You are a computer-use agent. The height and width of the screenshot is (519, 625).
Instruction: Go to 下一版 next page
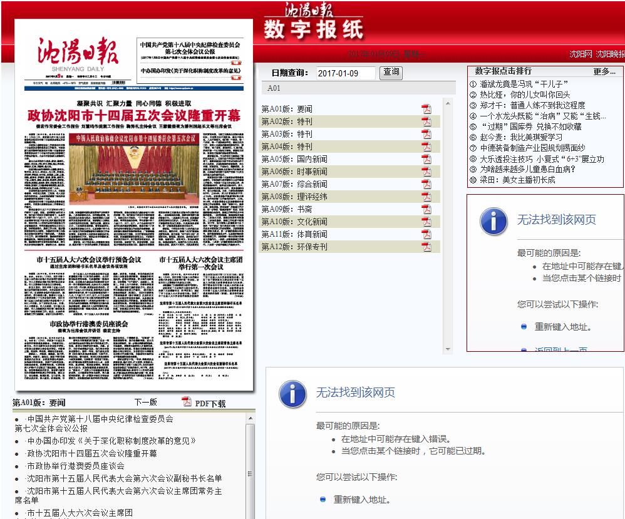pos(146,402)
